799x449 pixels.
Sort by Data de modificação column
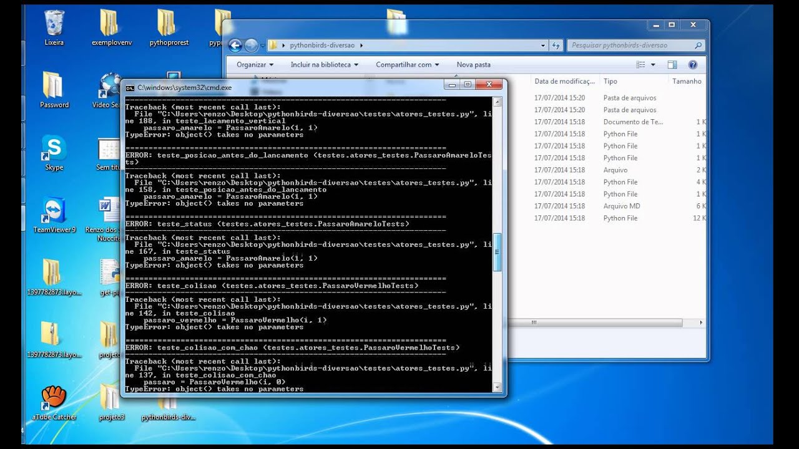coord(564,81)
